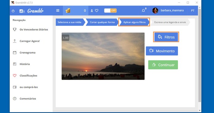Image resolution: width=214 pixels, height=113 pixels.
Task: Click the upload arrow sidebar icon
Action: coord(14,41)
